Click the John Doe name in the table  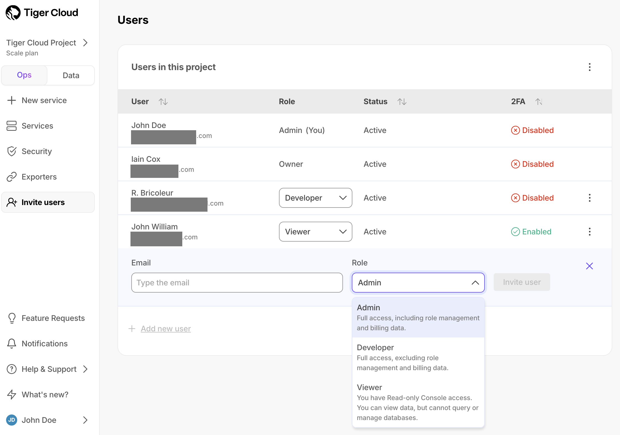[x=148, y=125]
